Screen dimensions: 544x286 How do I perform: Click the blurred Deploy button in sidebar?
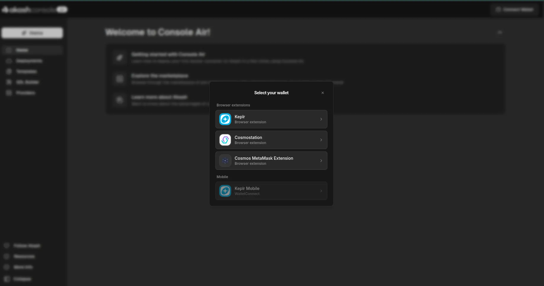tap(32, 33)
